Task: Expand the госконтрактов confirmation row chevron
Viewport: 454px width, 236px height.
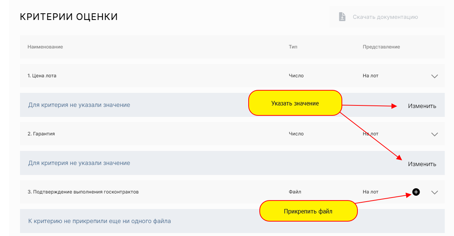Action: pyautogui.click(x=434, y=192)
